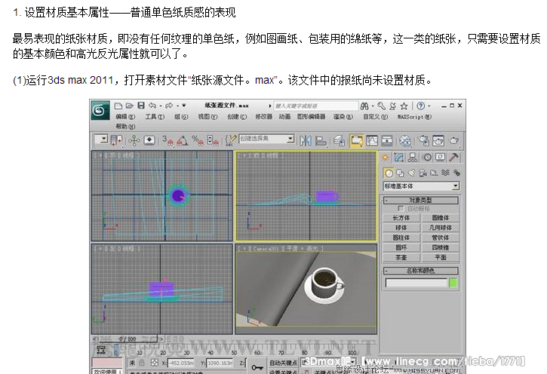
Task: Open the quick access toolbar customize arrow
Action: pos(184,106)
